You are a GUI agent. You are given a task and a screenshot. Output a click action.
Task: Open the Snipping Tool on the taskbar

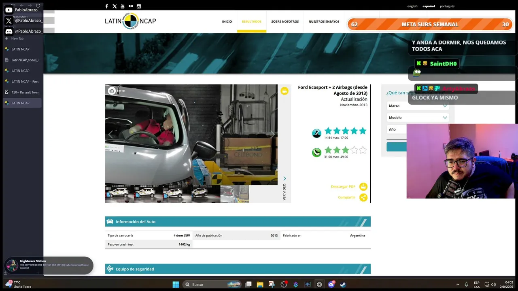point(272,285)
